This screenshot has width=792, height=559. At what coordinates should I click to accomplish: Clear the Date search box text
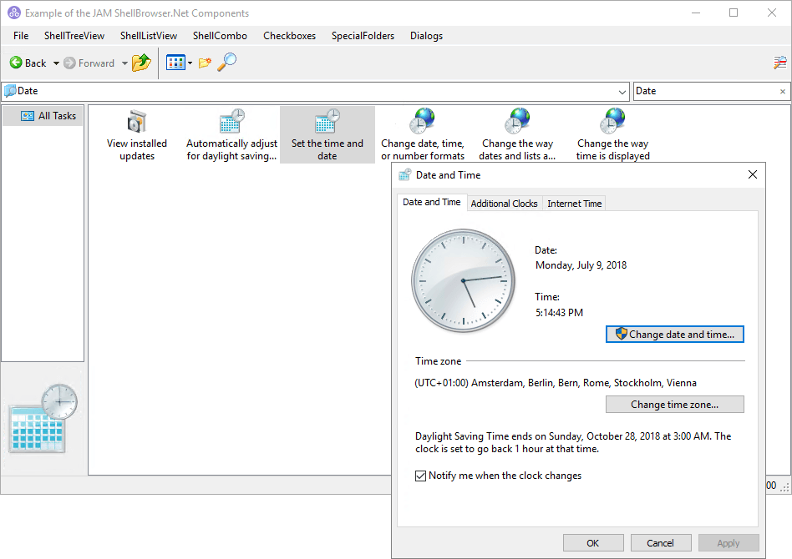pyautogui.click(x=783, y=92)
